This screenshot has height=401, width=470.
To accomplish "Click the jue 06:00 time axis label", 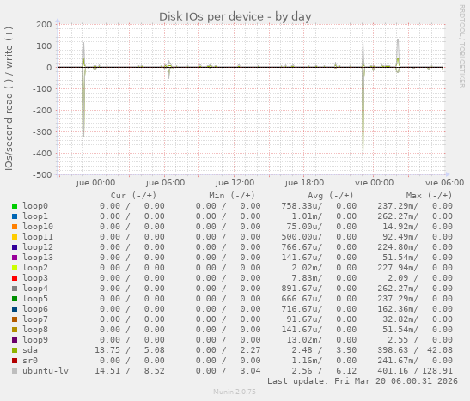I will point(165,183).
